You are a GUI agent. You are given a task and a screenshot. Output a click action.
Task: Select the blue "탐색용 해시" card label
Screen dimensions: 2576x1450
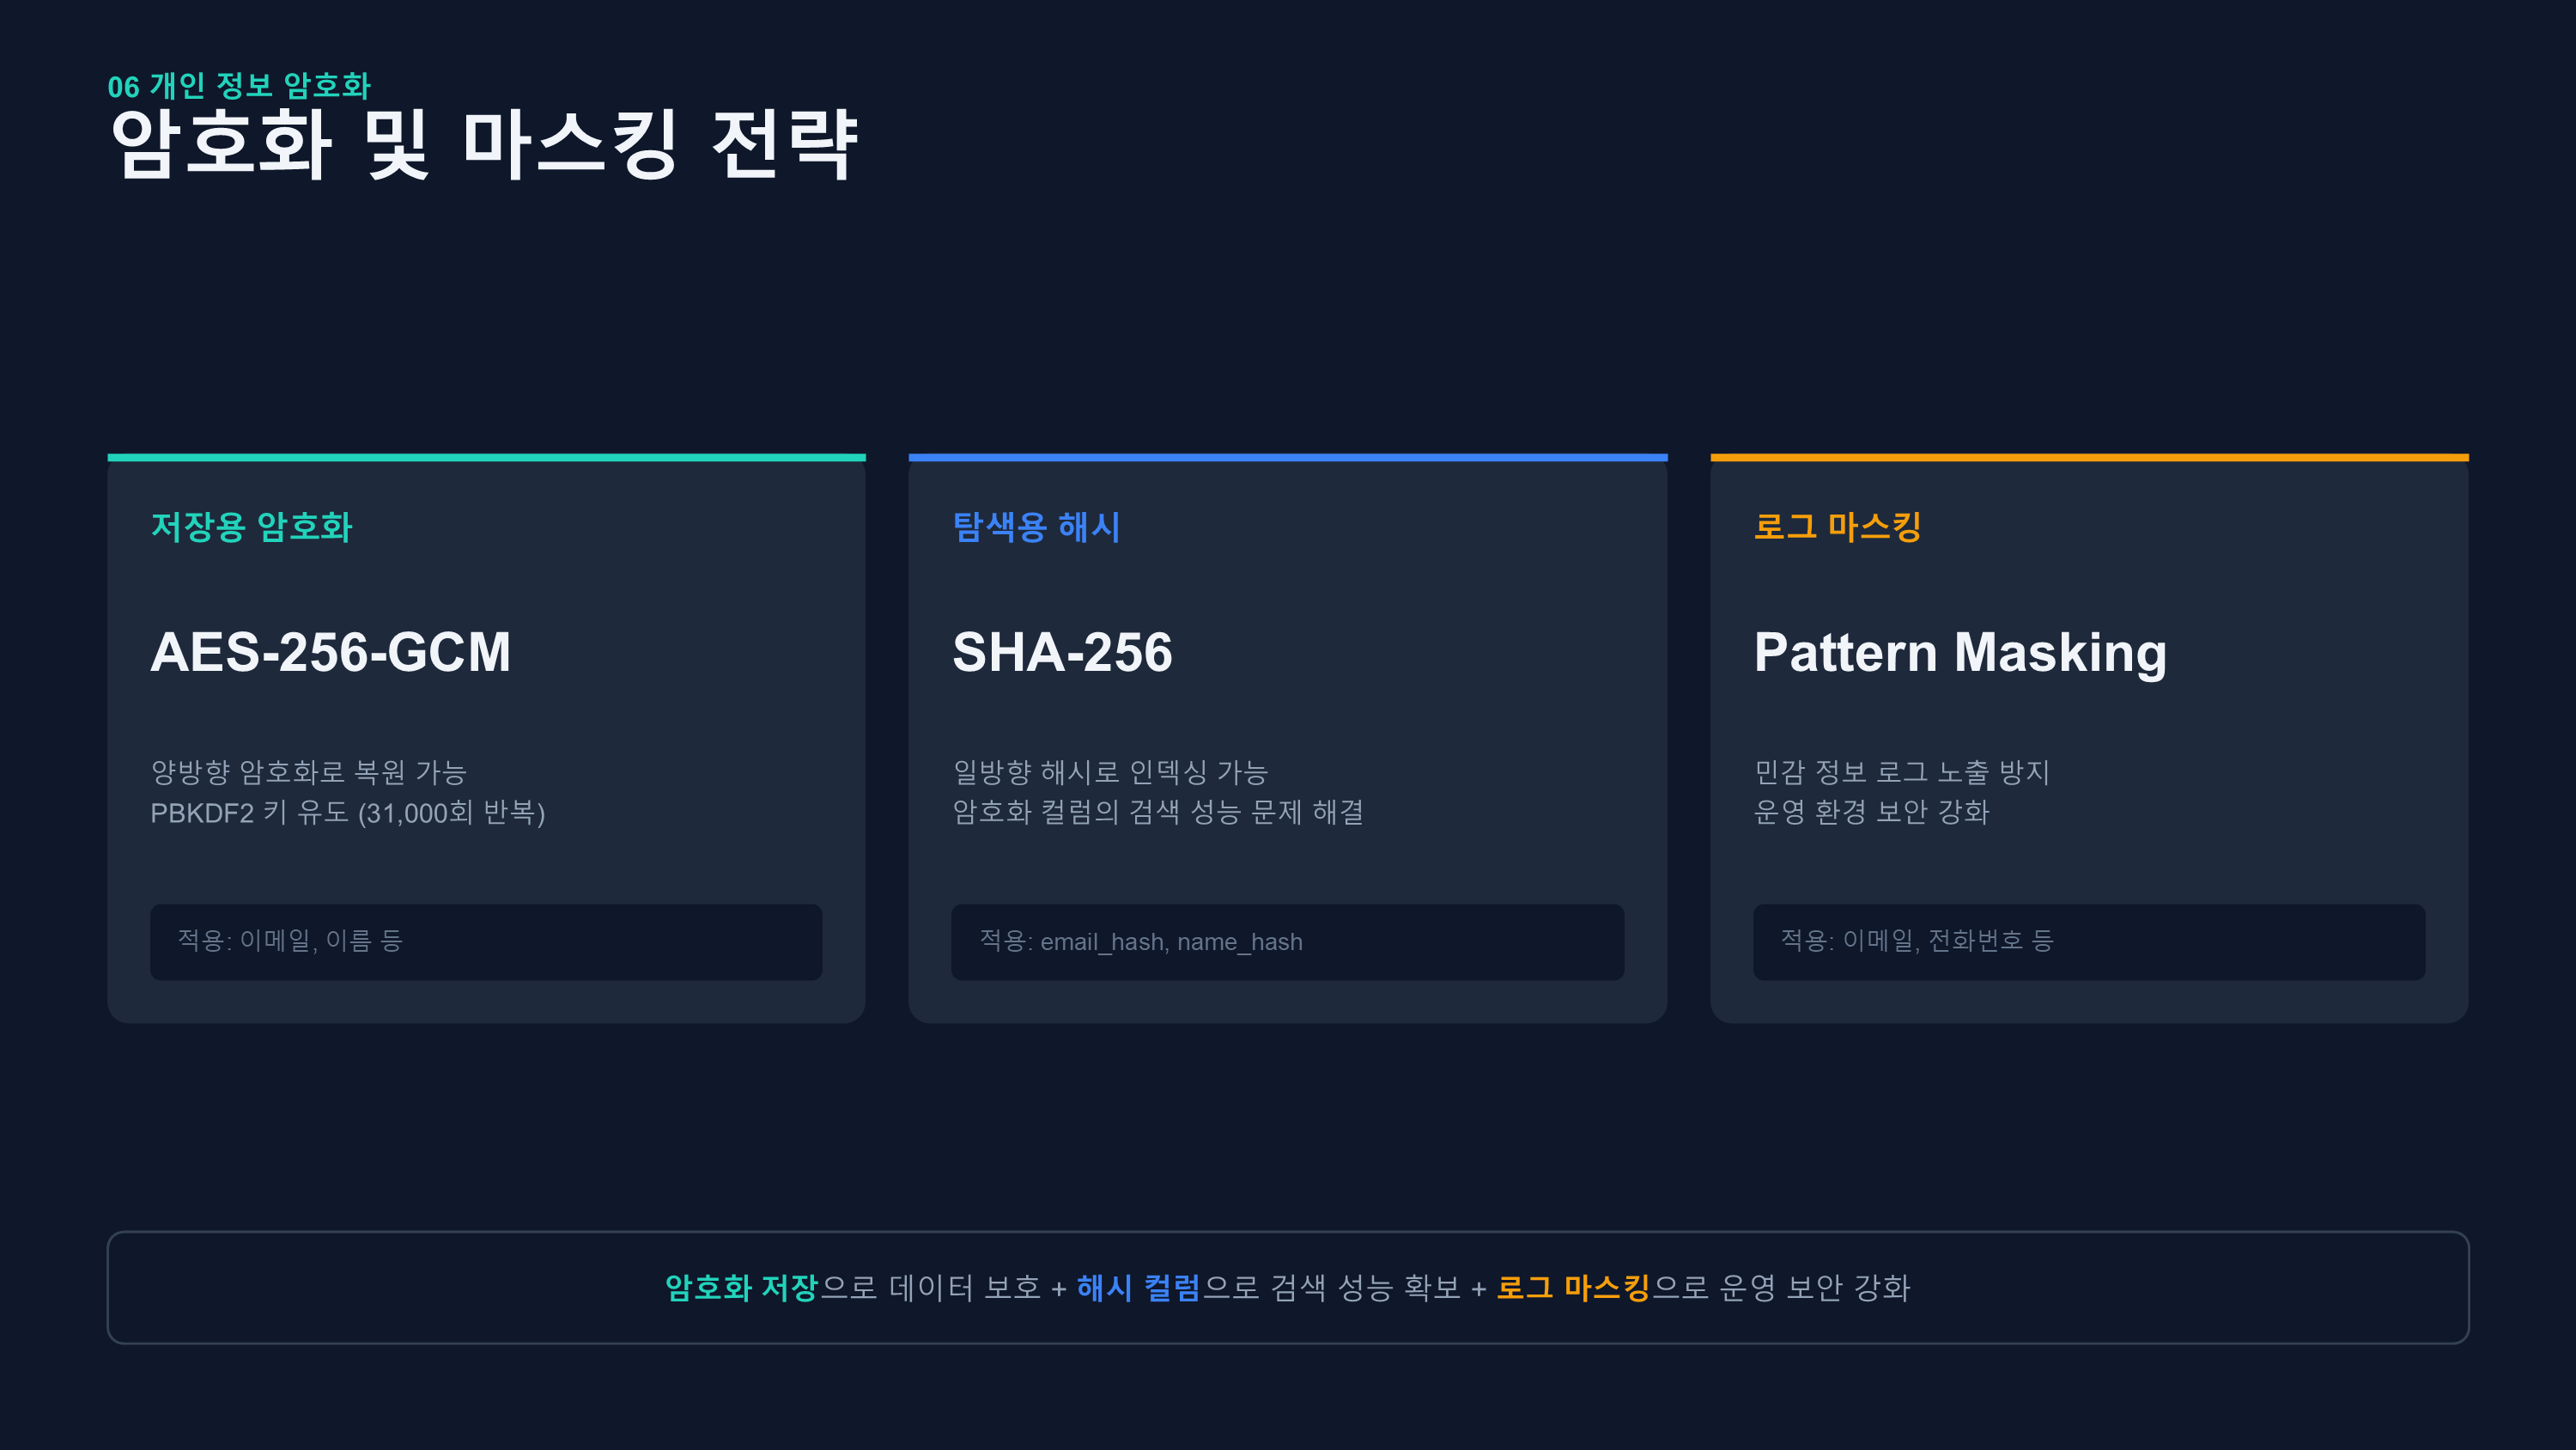(x=1036, y=527)
